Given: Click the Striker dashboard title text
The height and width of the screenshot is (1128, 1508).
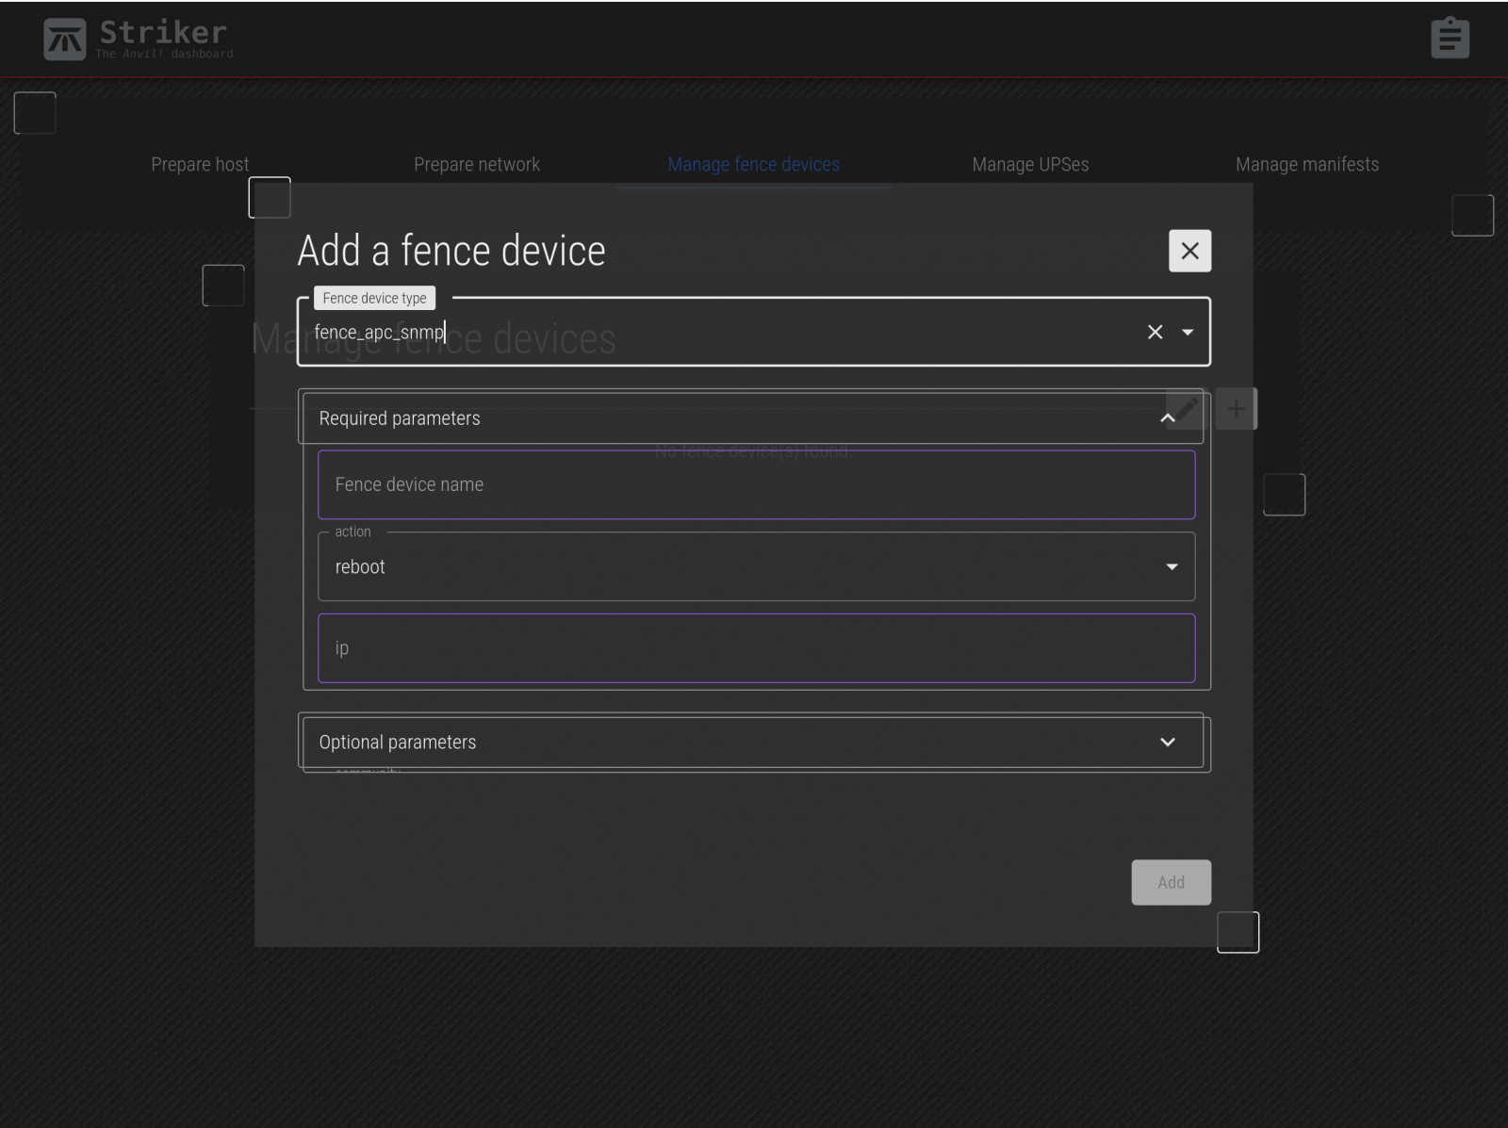Looking at the screenshot, I should (x=163, y=33).
